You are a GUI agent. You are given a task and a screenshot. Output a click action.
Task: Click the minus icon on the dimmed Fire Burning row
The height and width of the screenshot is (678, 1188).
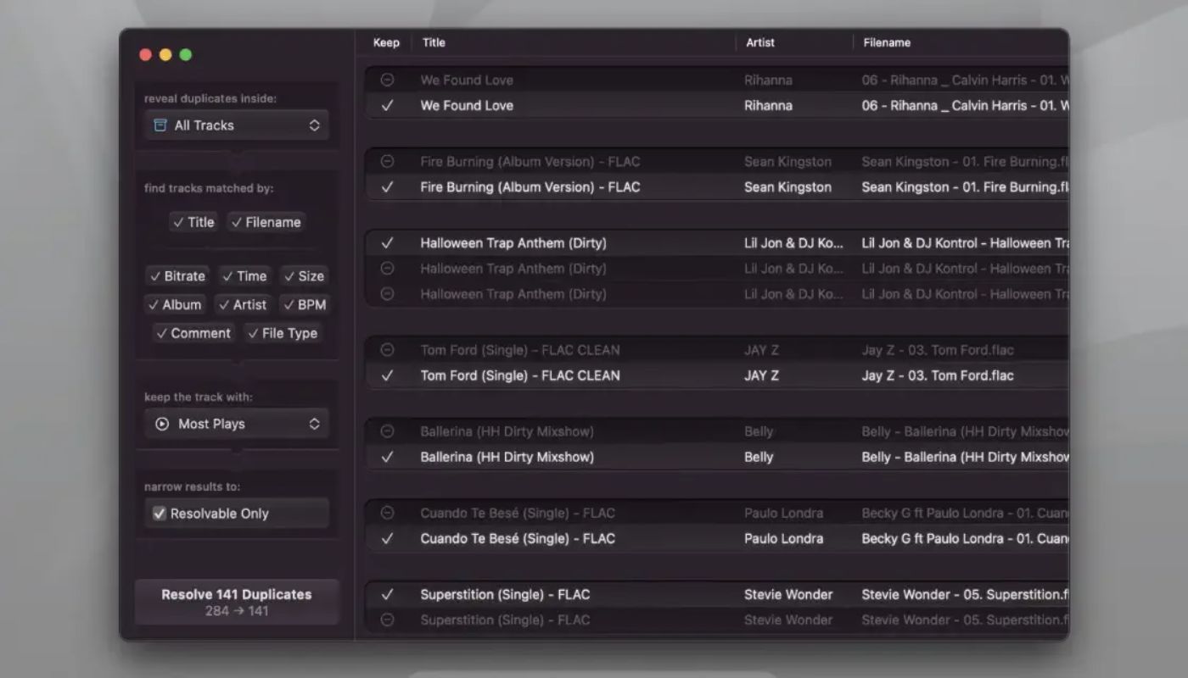387,161
